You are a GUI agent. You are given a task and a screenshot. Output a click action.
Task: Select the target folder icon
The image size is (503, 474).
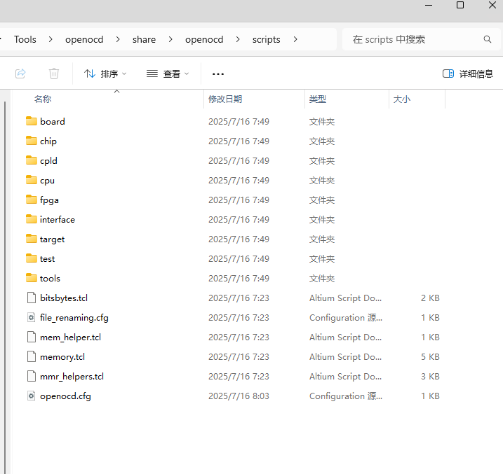[32, 239]
